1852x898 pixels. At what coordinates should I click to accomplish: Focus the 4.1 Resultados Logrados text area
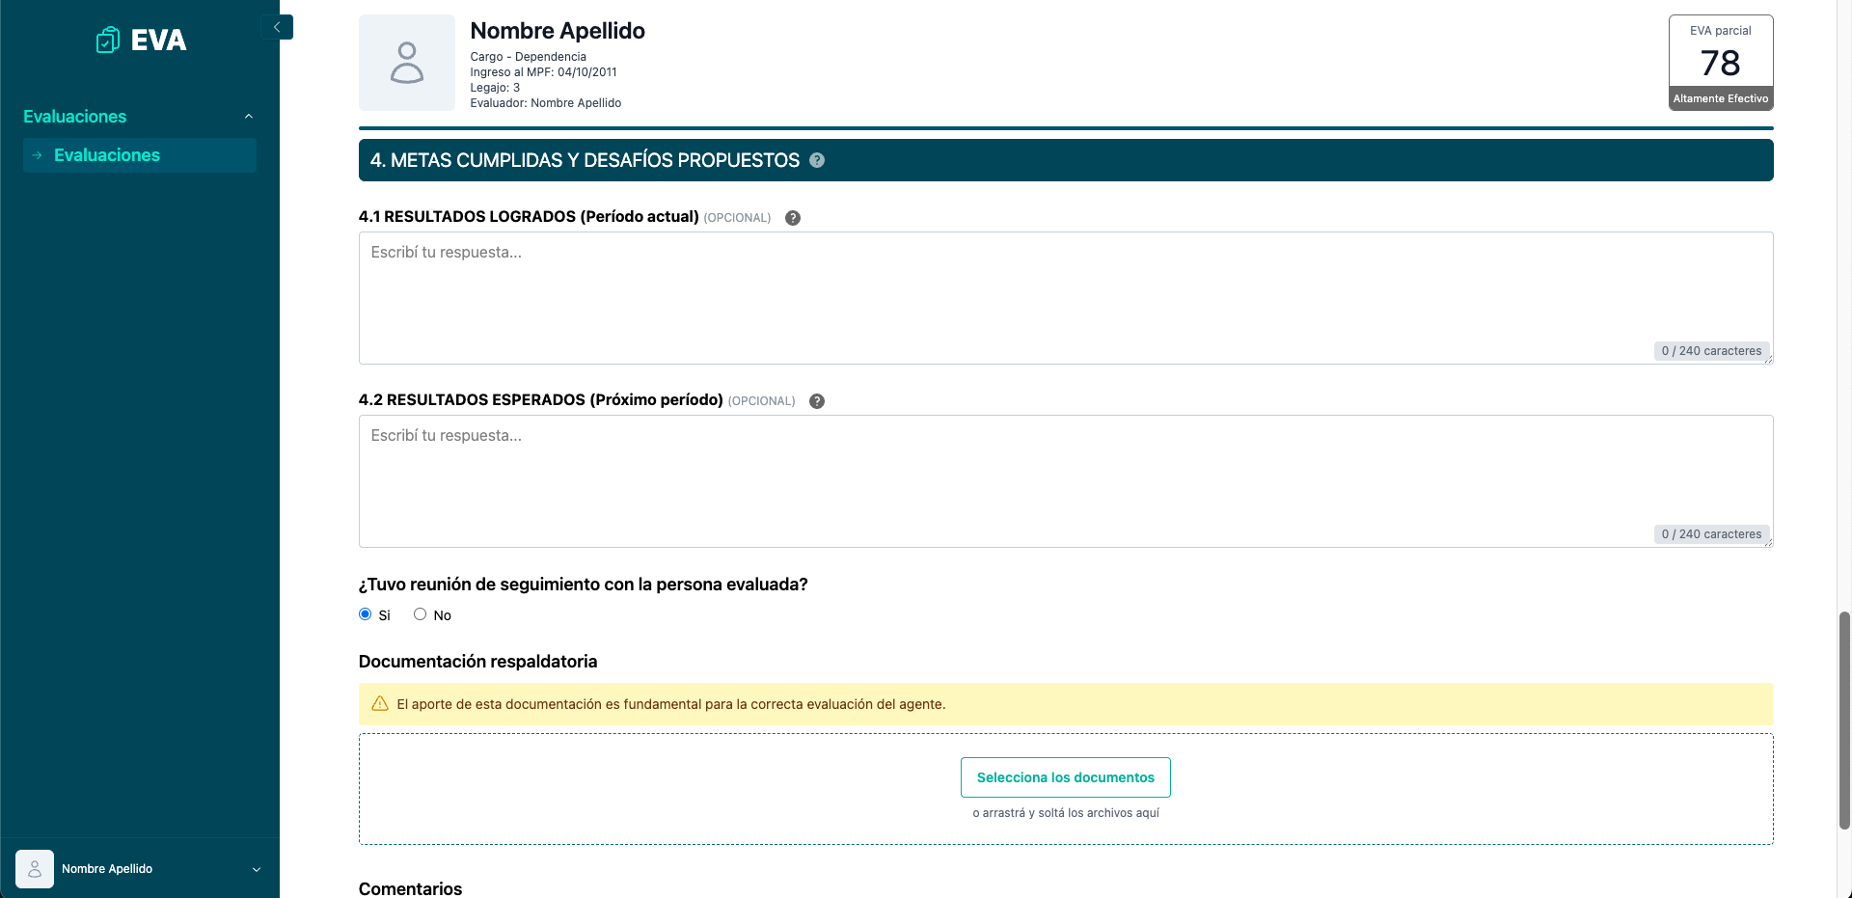pos(1066,298)
